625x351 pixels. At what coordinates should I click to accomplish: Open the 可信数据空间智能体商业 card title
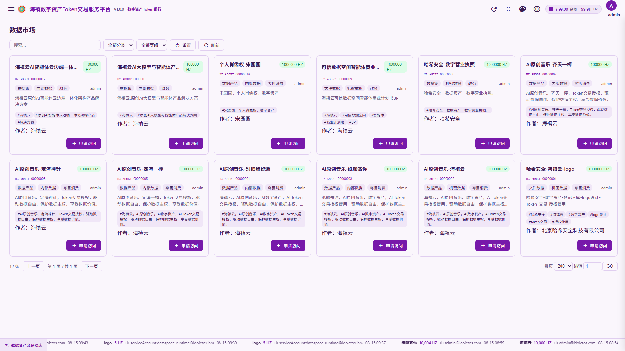pos(350,67)
